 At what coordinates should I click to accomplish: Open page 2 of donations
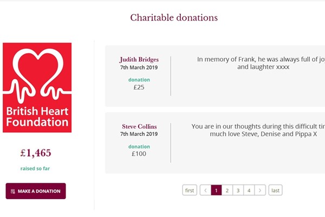pos(227,190)
